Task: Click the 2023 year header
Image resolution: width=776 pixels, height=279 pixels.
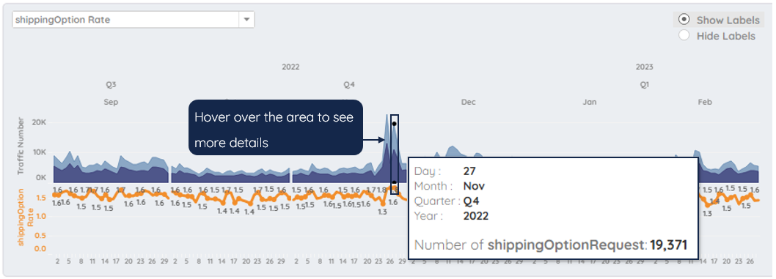Action: click(645, 67)
